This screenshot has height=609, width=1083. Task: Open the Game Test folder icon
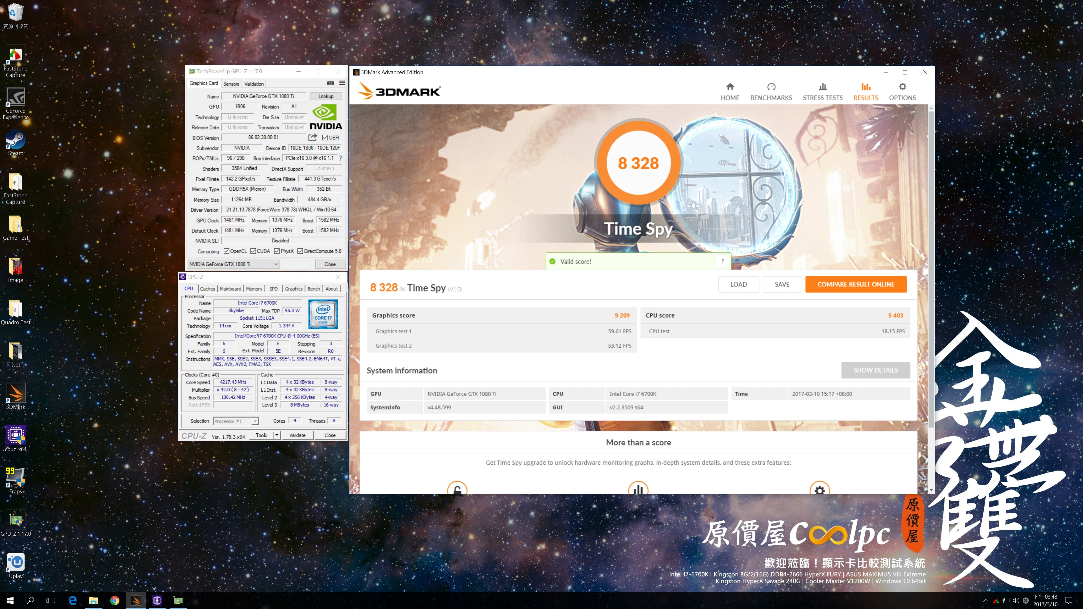coord(16,228)
